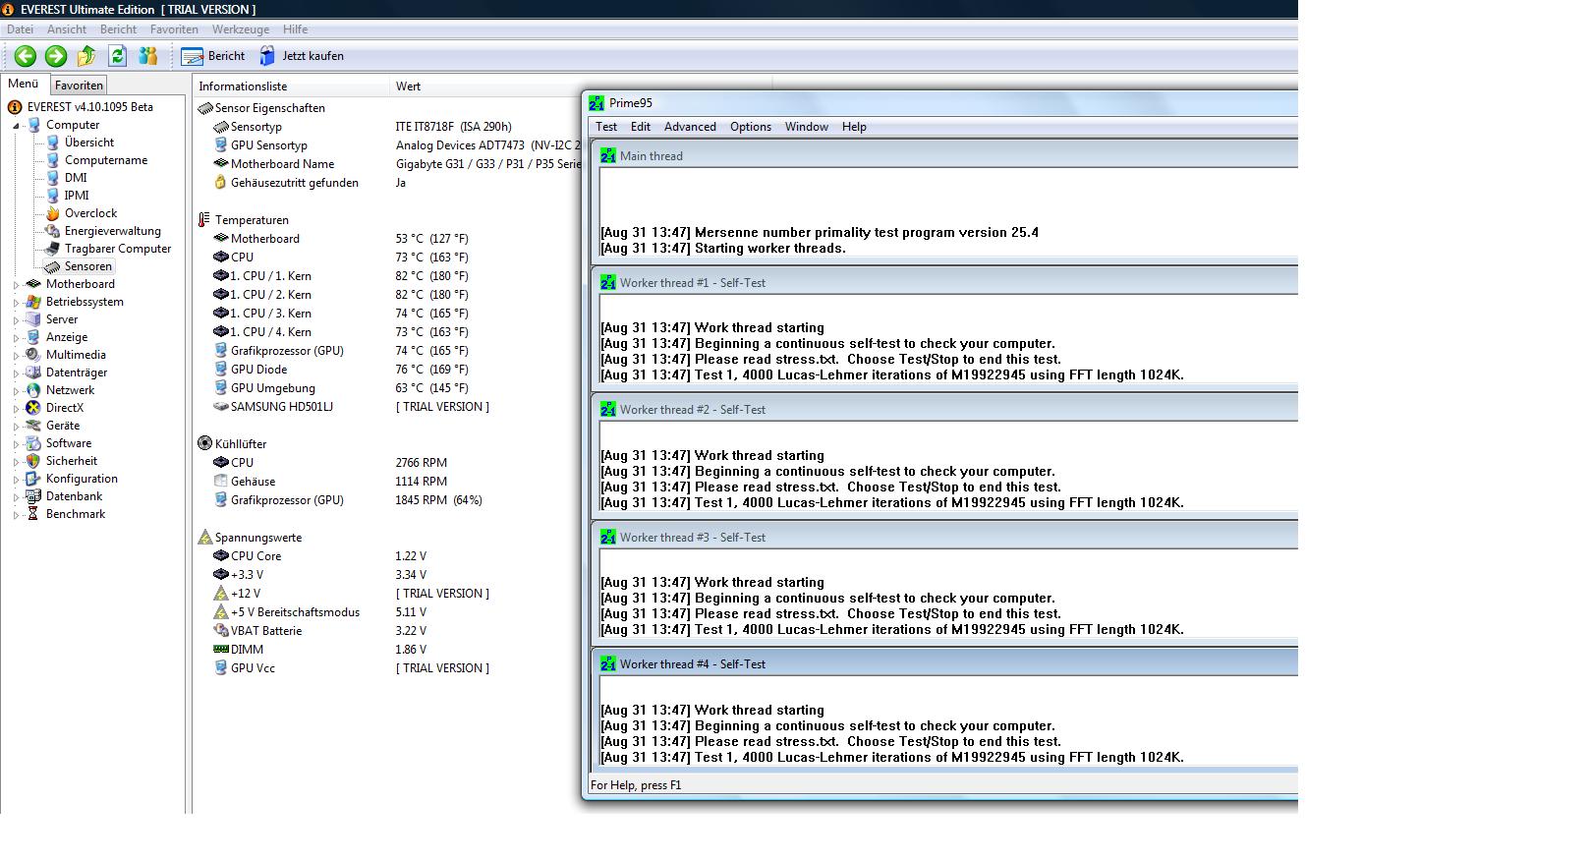The image size is (1590, 861).
Task: Select the Computername tree icon
Action: (53, 160)
